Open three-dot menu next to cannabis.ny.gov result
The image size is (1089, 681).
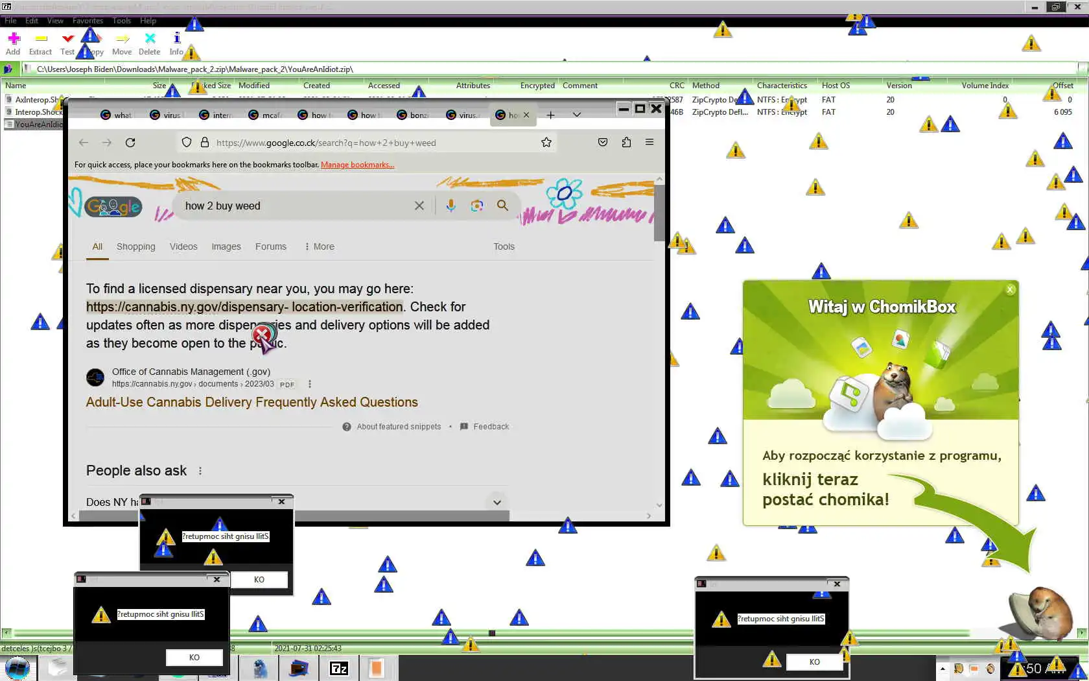point(310,384)
